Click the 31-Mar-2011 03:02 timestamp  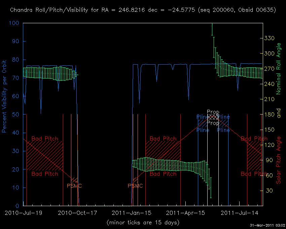pos(267,225)
